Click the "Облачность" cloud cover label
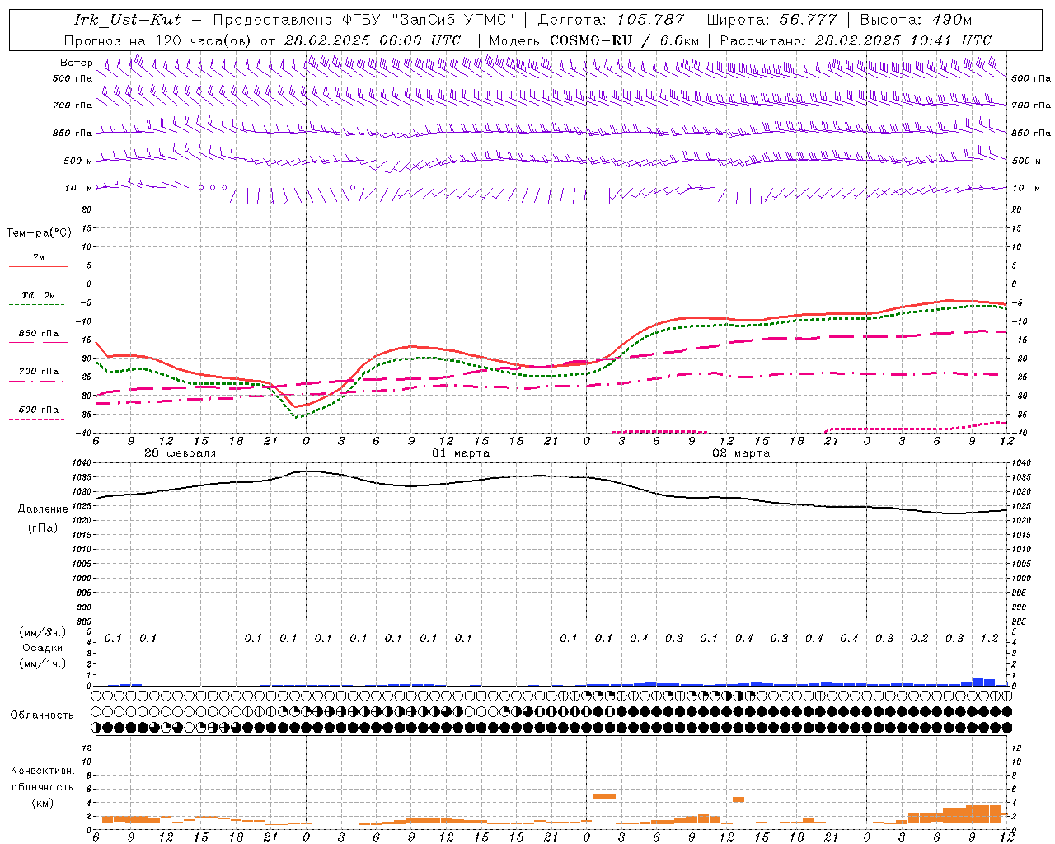The image size is (1055, 844). click(x=42, y=715)
